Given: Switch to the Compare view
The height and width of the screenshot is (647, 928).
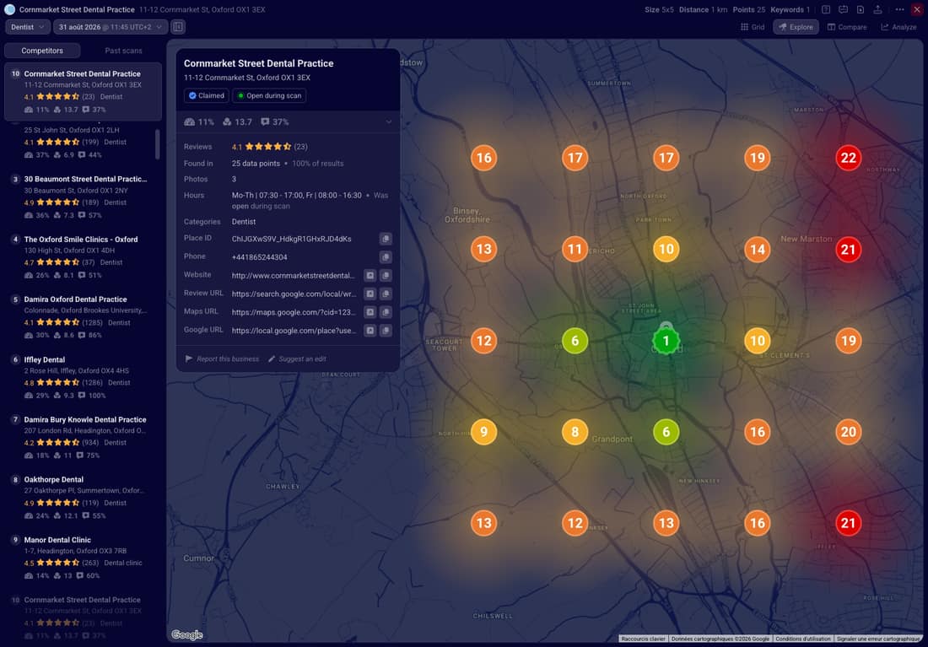Looking at the screenshot, I should (847, 27).
